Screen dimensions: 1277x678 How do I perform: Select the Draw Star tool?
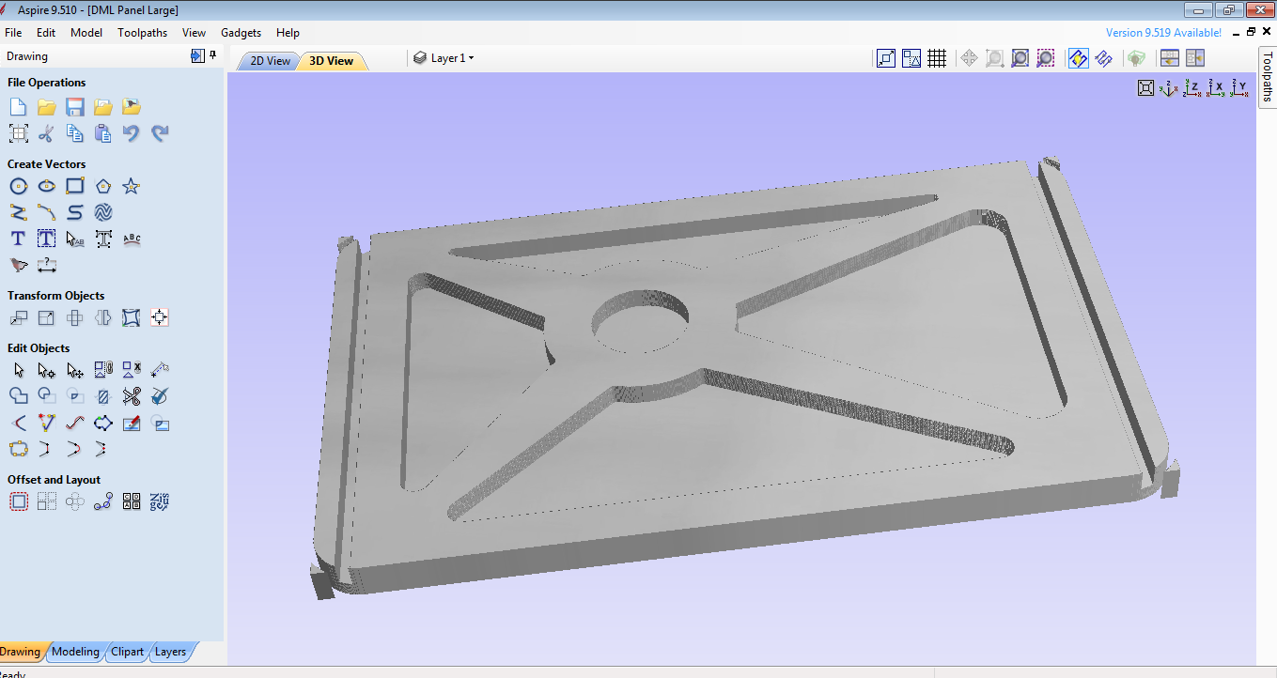click(132, 186)
